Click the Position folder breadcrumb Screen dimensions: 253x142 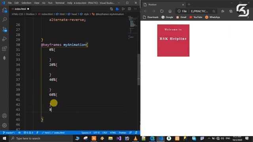click(x=30, y=14)
